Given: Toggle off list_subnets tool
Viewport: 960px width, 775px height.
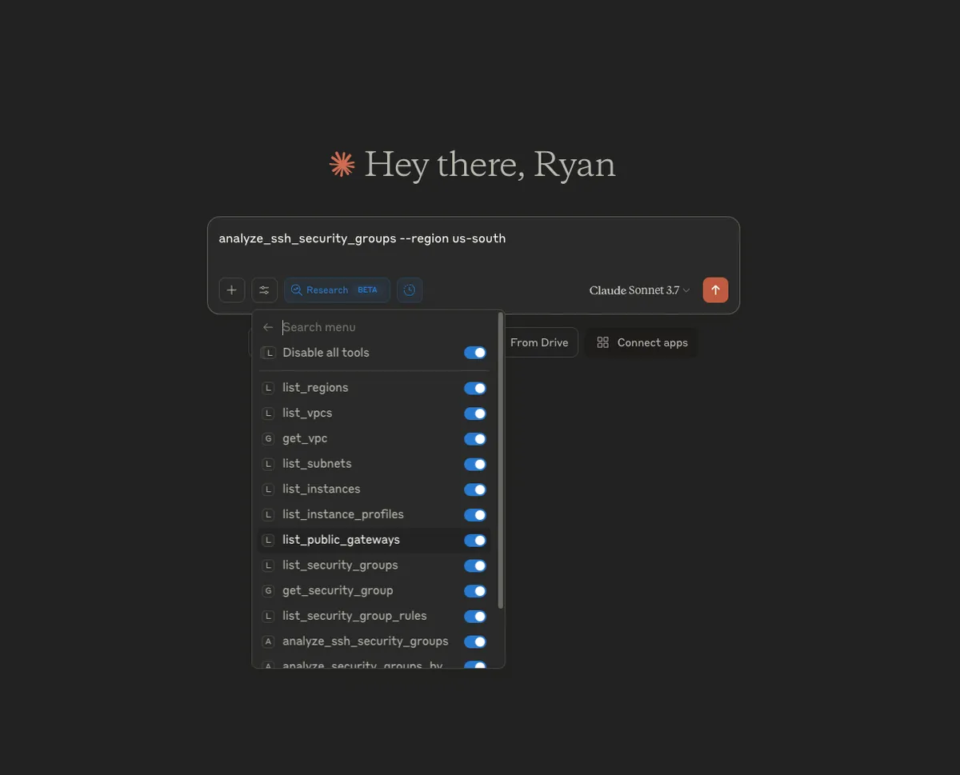Looking at the screenshot, I should pyautogui.click(x=475, y=464).
